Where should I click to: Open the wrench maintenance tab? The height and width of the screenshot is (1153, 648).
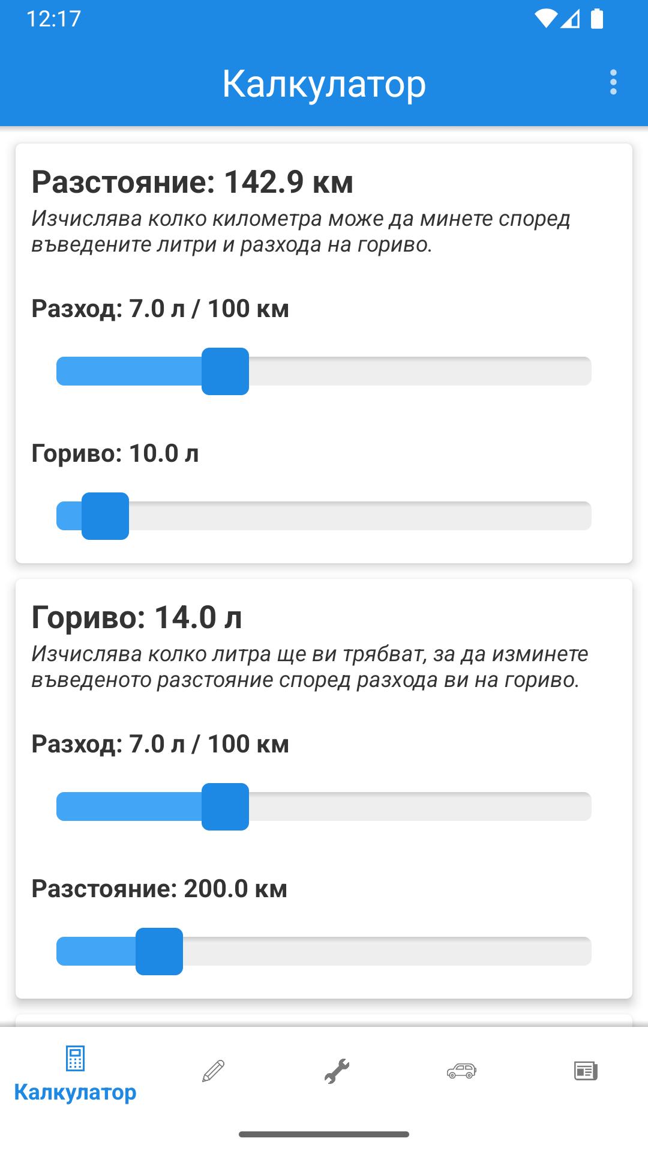(x=337, y=1071)
